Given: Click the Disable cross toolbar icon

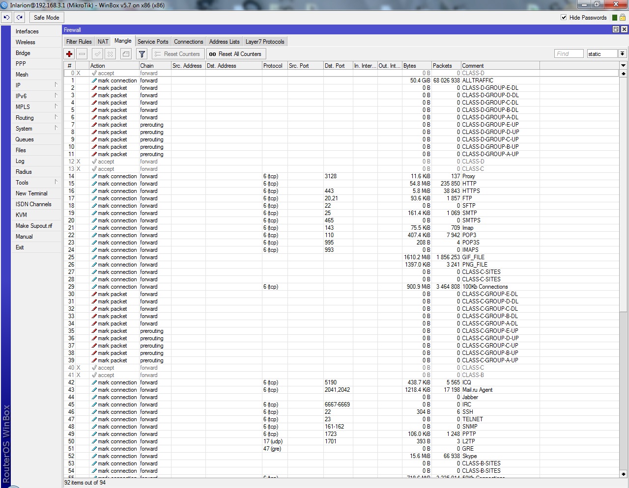Looking at the screenshot, I should (x=111, y=54).
